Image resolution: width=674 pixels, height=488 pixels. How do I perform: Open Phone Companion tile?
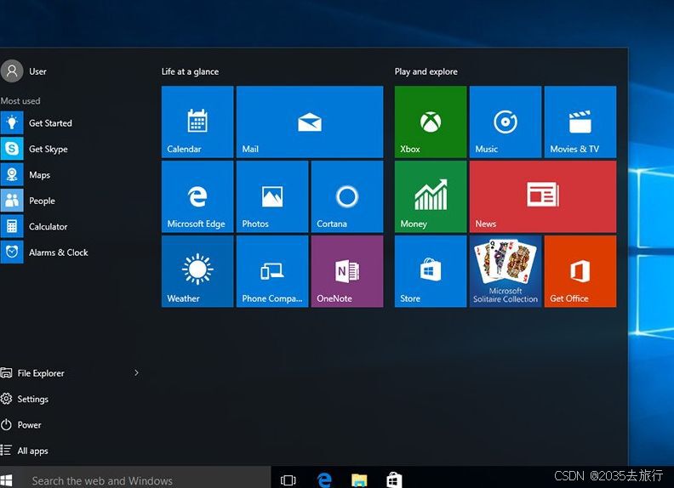coord(272,271)
